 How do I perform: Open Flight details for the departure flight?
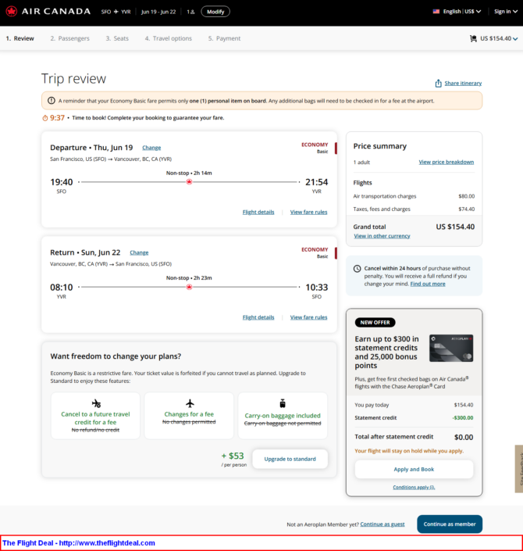point(258,213)
